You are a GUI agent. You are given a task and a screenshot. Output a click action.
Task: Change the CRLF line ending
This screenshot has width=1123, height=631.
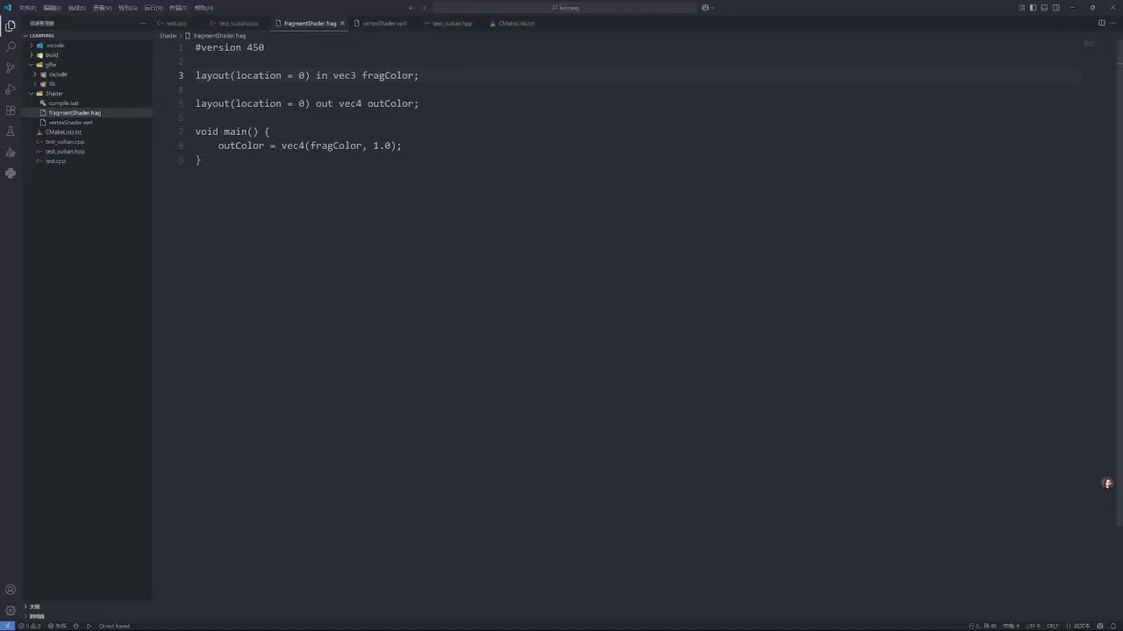(1053, 626)
